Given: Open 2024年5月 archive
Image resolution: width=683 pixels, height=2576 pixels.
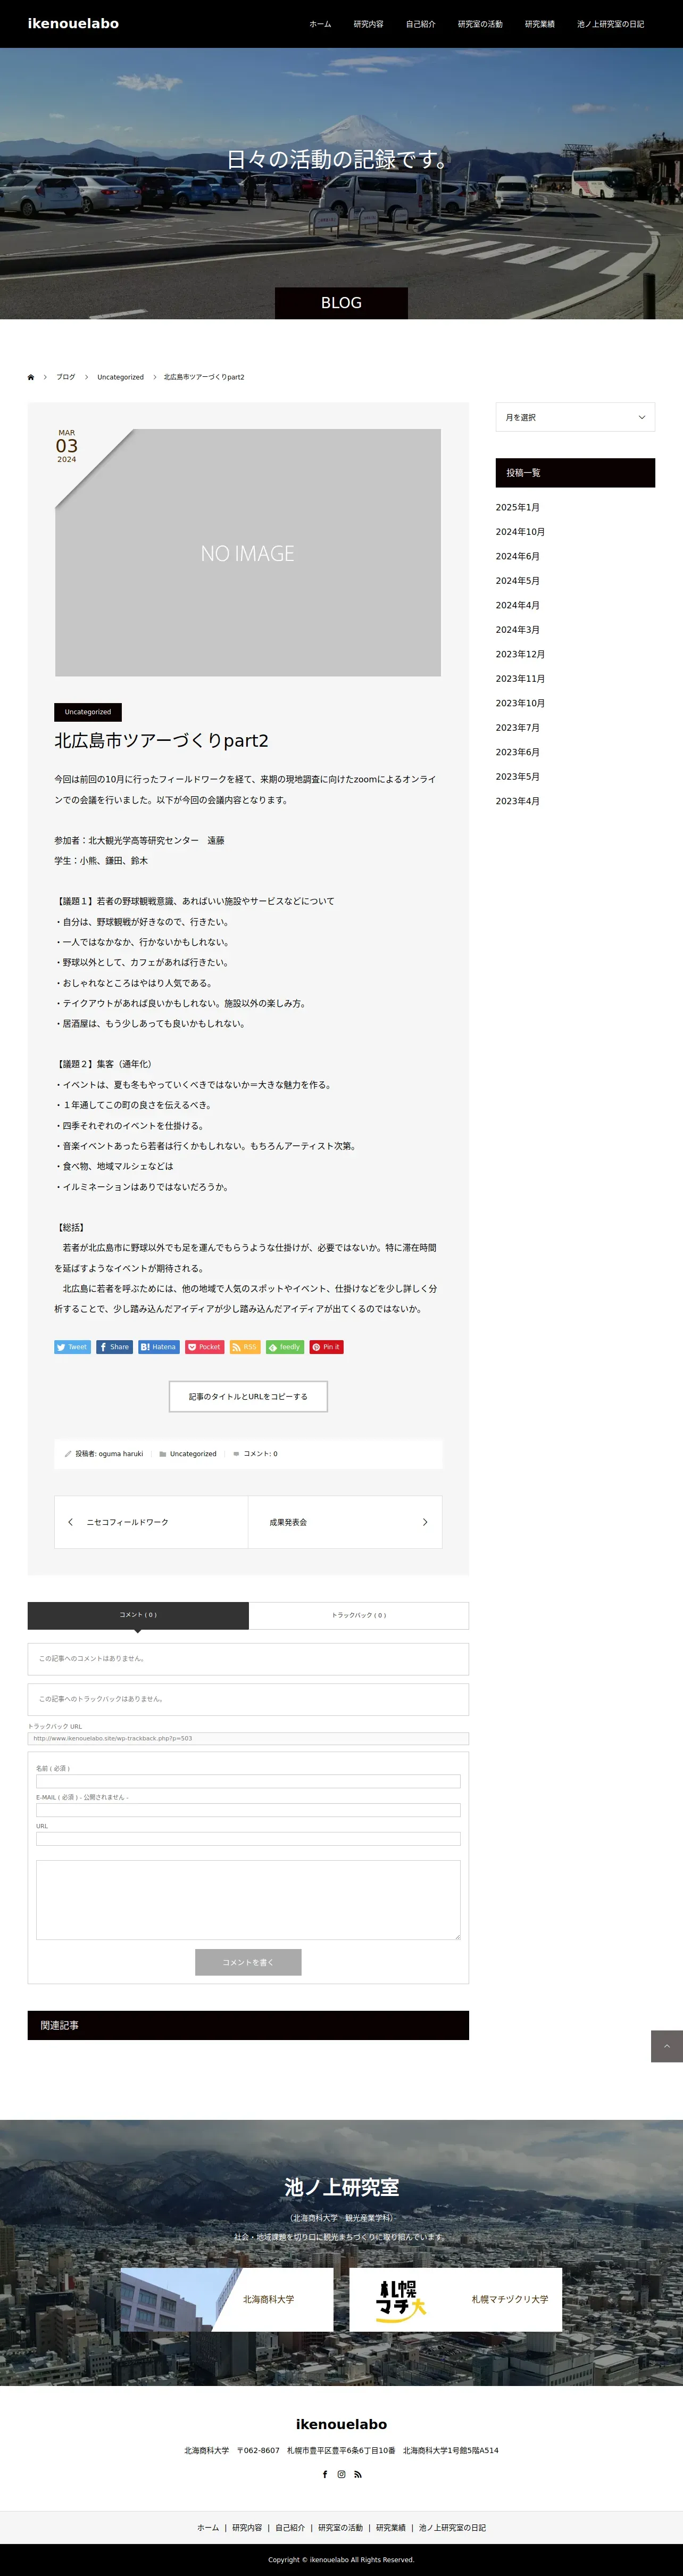Looking at the screenshot, I should pos(518,581).
